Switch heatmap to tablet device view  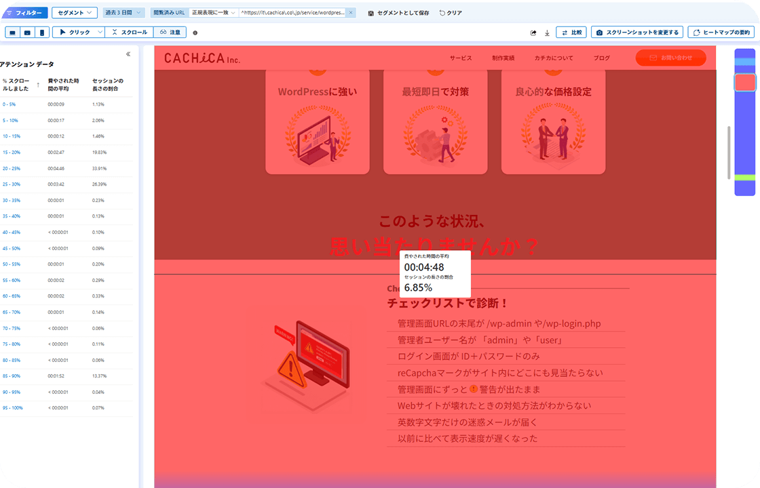(28, 32)
